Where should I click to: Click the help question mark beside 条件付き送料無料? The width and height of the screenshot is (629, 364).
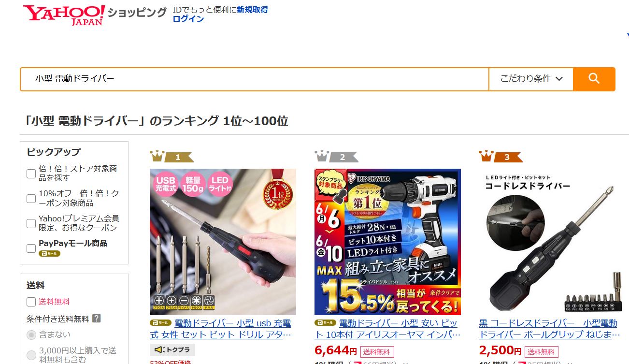click(x=97, y=319)
